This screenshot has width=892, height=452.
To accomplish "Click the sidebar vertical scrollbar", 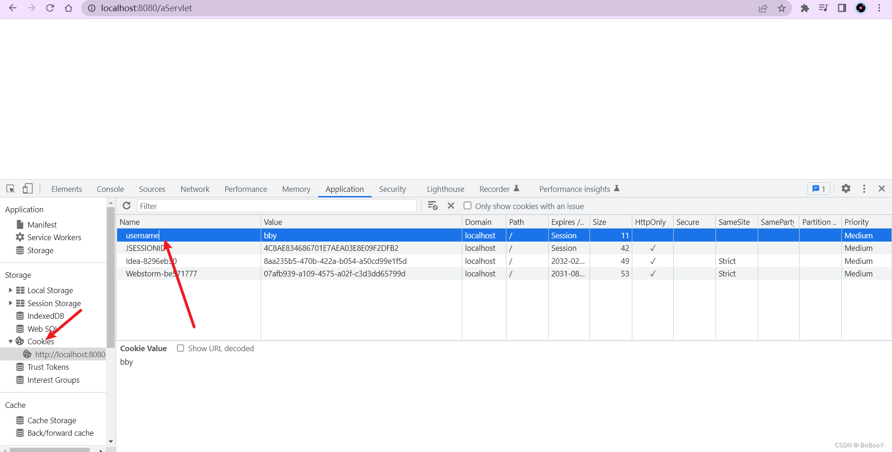I will point(111,277).
